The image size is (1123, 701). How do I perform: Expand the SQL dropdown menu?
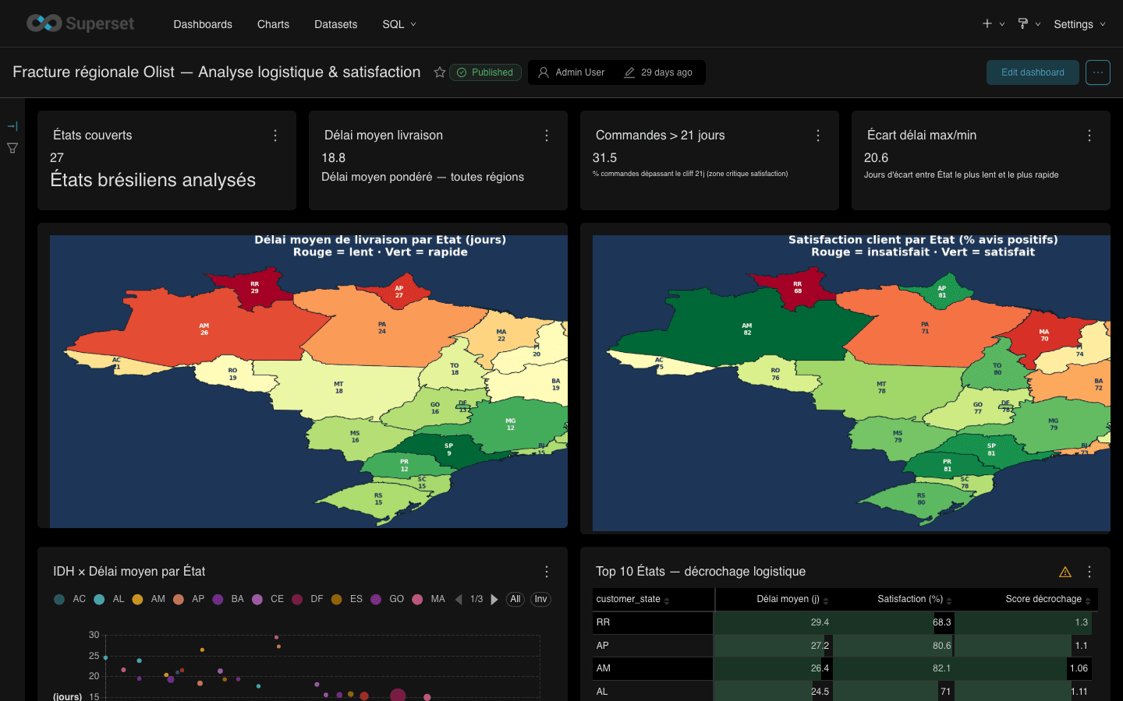click(x=399, y=24)
